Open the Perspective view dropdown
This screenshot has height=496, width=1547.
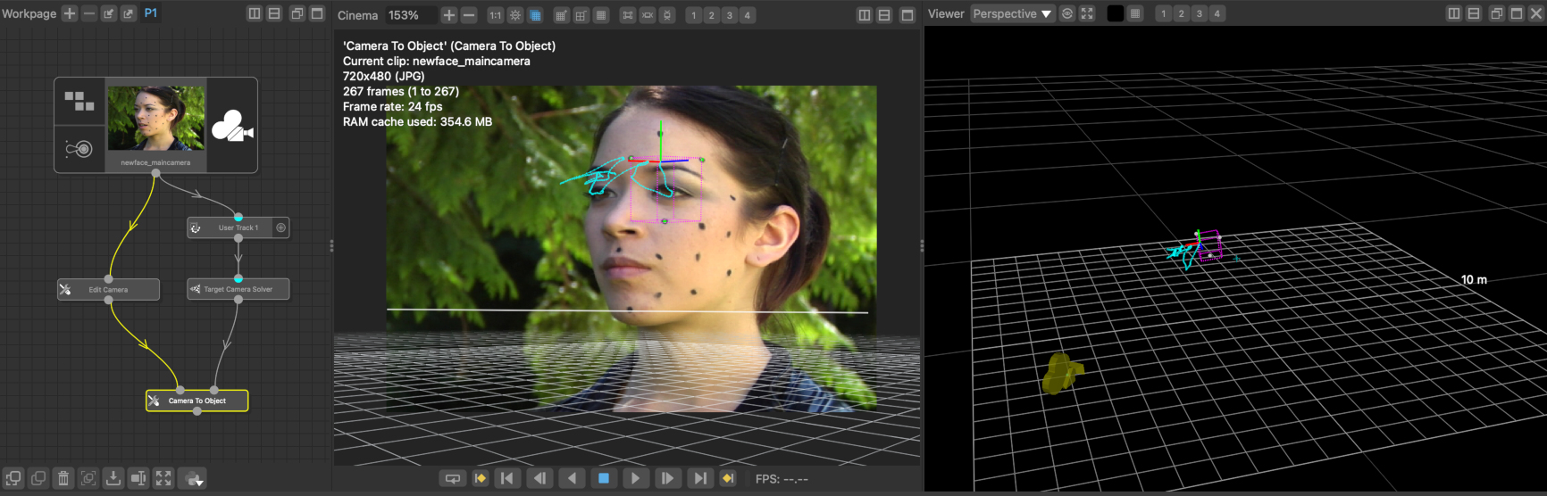(1011, 13)
